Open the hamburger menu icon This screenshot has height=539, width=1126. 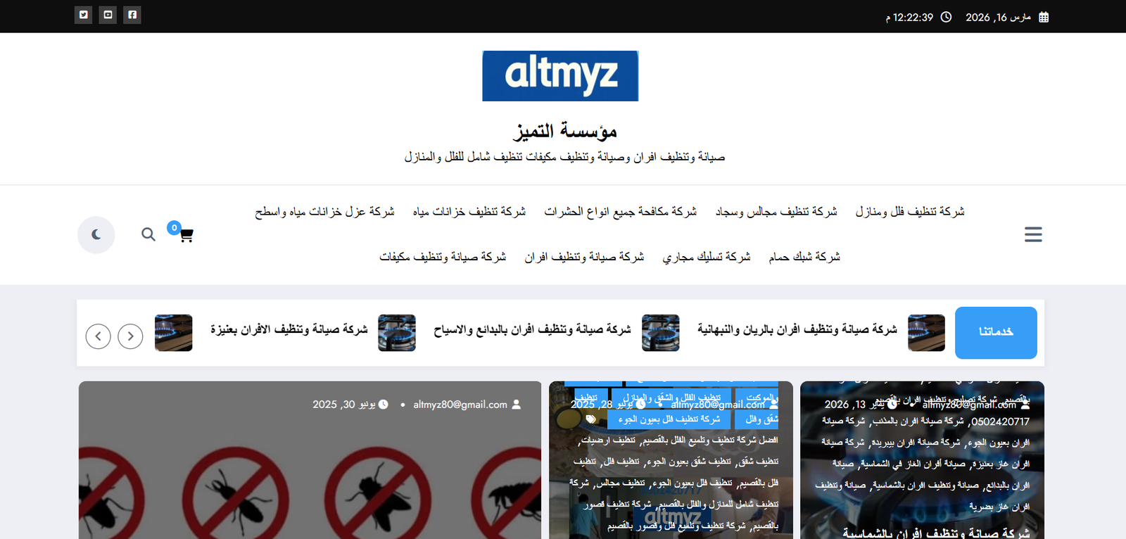pos(1032,234)
